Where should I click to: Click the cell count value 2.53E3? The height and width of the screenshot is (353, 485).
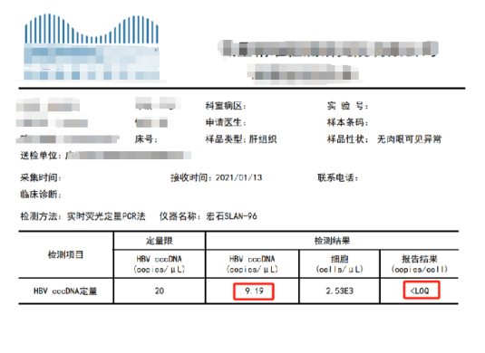tap(339, 291)
